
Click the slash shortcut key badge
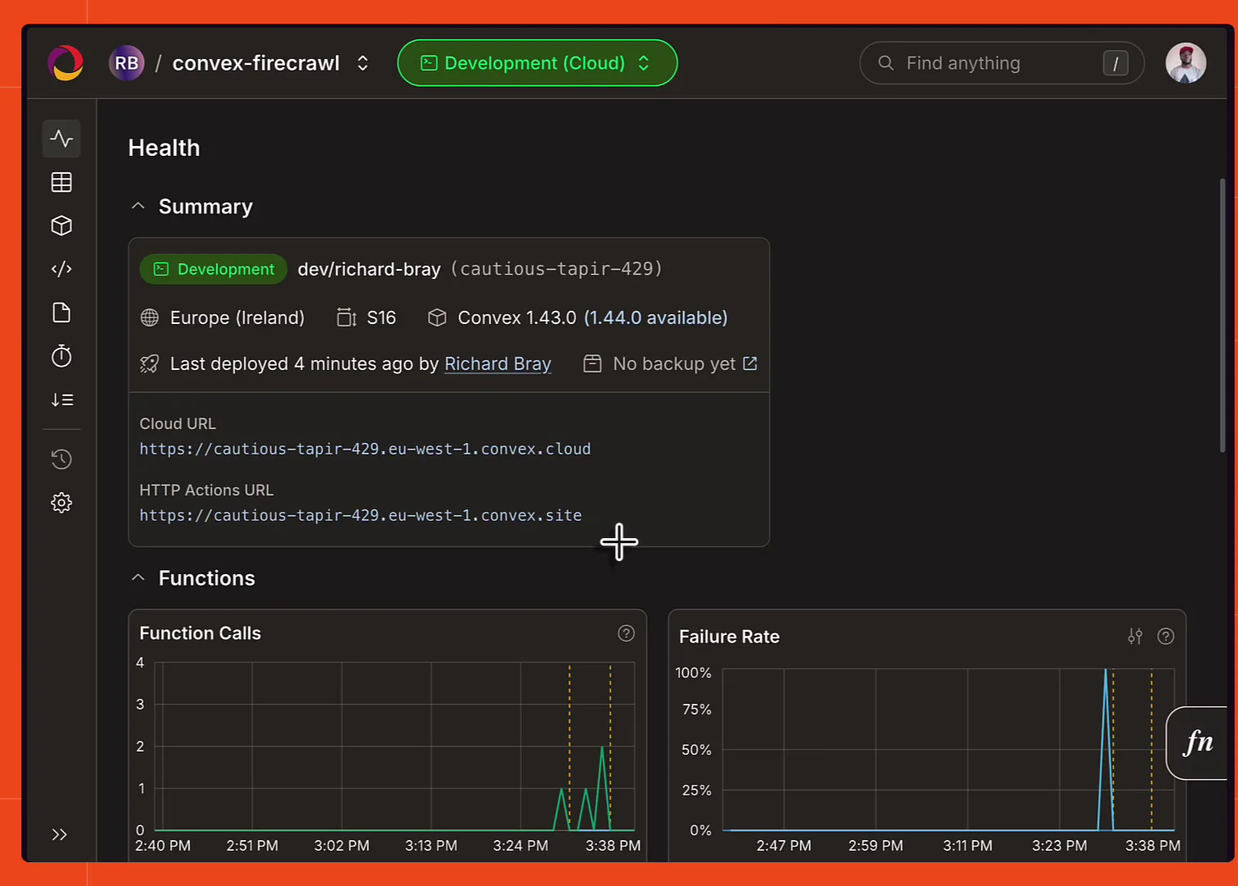tap(1115, 63)
